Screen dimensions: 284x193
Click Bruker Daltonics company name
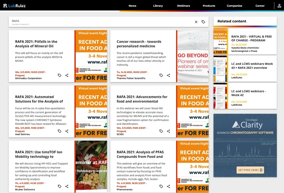(25, 190)
